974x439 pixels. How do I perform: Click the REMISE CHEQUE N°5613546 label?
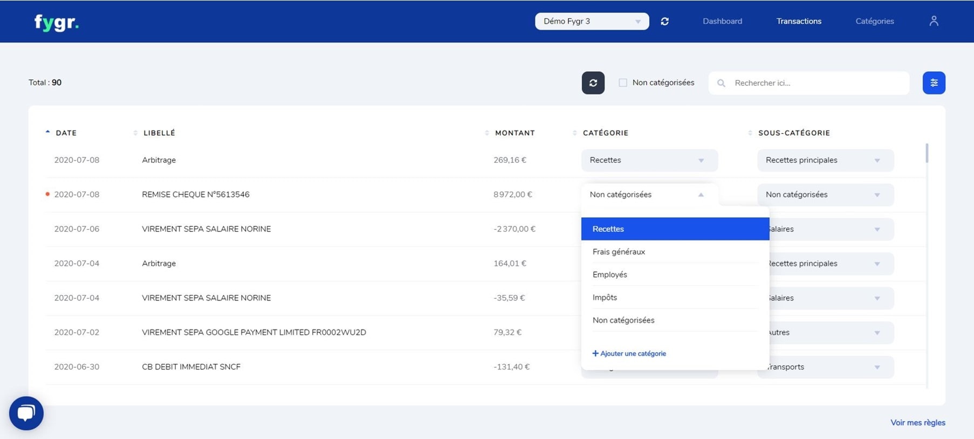(x=195, y=195)
